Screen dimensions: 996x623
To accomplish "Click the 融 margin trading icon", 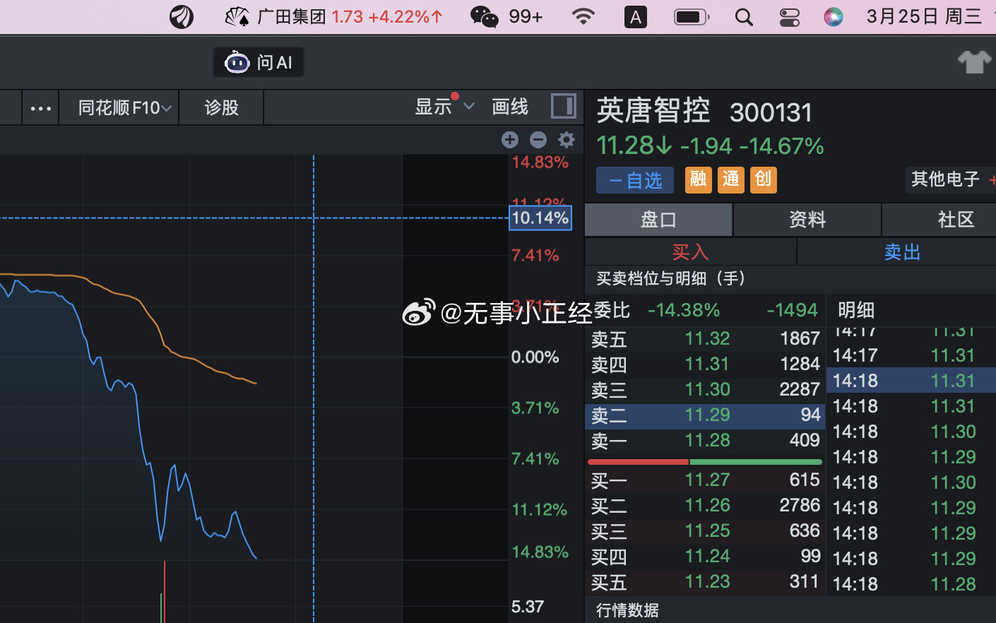I will click(x=698, y=179).
